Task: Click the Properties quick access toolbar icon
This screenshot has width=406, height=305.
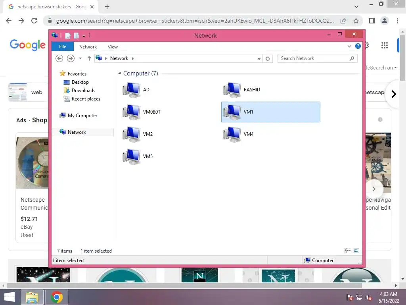Action: (x=68, y=35)
